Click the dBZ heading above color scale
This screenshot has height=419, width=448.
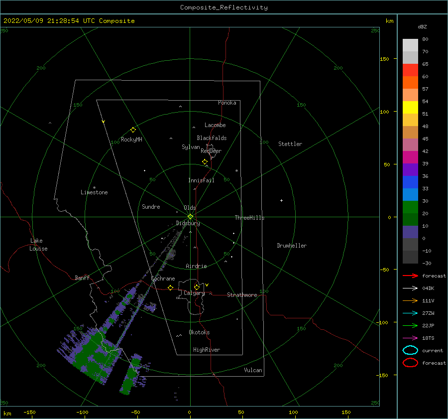(x=422, y=26)
